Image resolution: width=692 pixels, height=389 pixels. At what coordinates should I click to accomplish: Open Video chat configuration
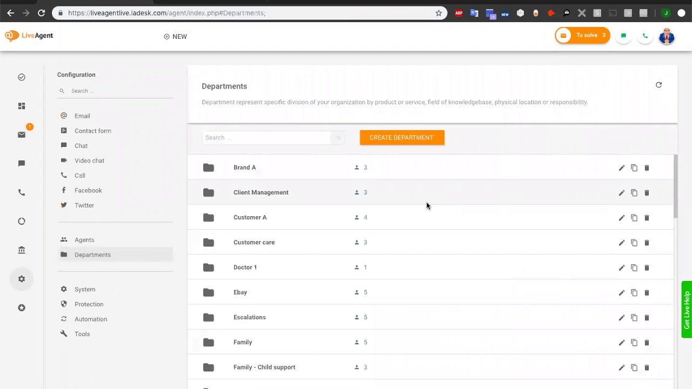89,160
